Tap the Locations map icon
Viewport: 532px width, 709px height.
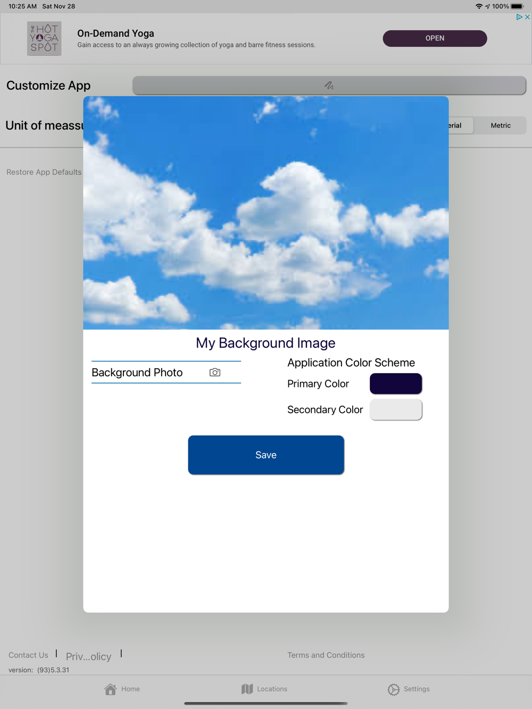247,689
